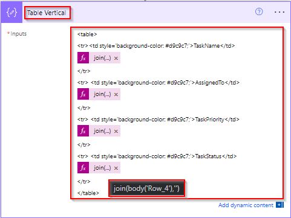The width and height of the screenshot is (291, 218).
Task: Click the TaskName td line
Action: 156,46
